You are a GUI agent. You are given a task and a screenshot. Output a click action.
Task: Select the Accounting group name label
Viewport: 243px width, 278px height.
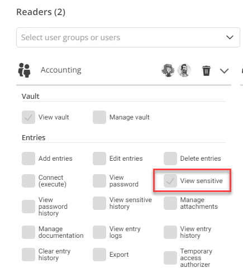pos(61,70)
